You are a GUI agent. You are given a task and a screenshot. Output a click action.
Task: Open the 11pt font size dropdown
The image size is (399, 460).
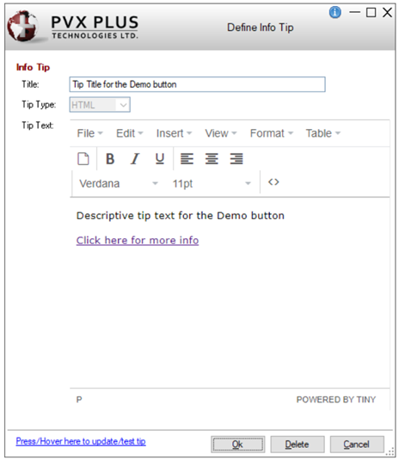(212, 184)
